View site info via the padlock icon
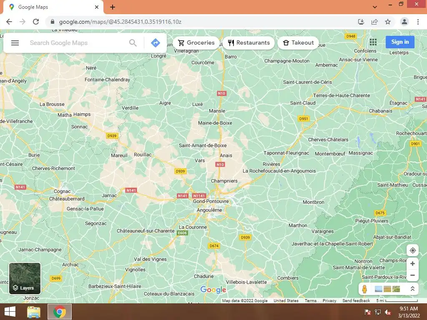Screen dimensions: 427x320 coord(53,22)
